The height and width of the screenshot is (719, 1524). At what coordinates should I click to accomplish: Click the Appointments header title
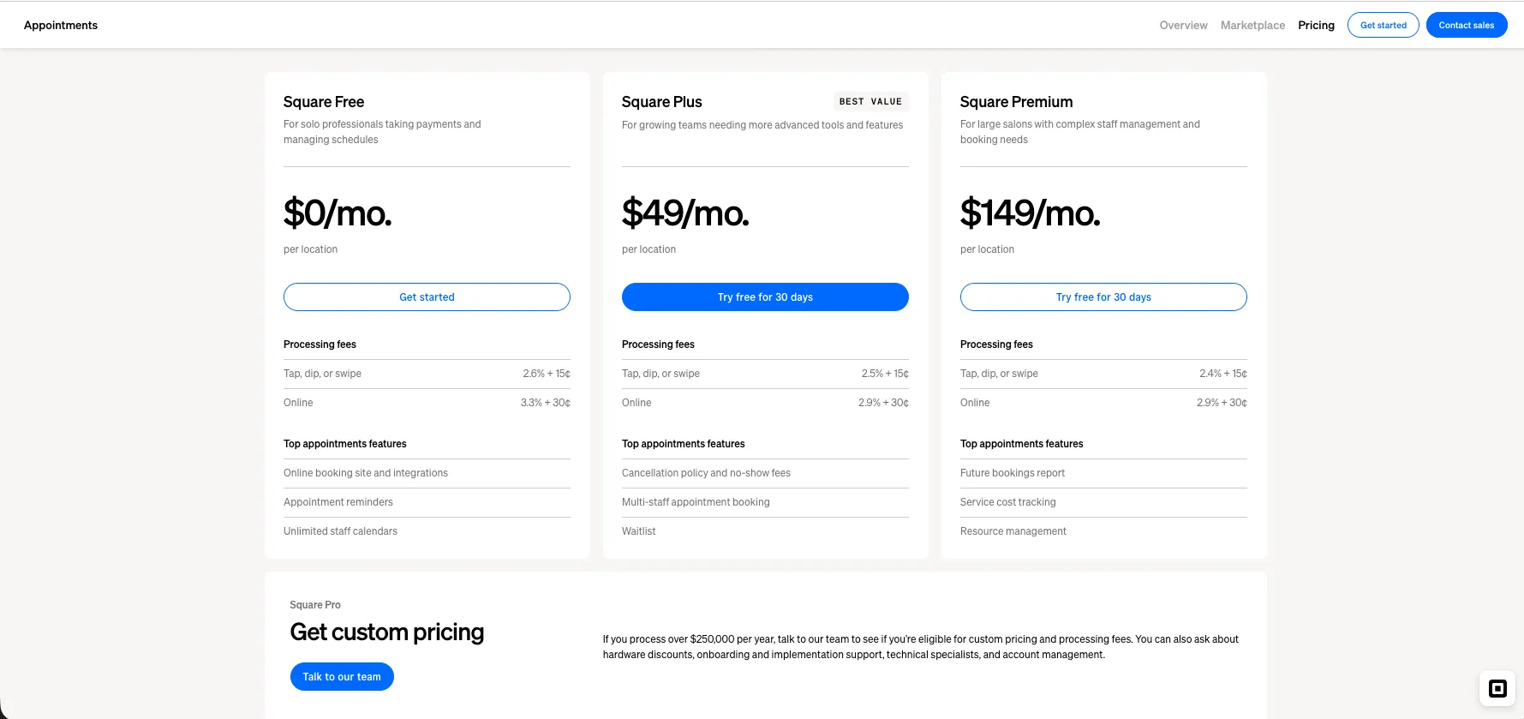[61, 26]
